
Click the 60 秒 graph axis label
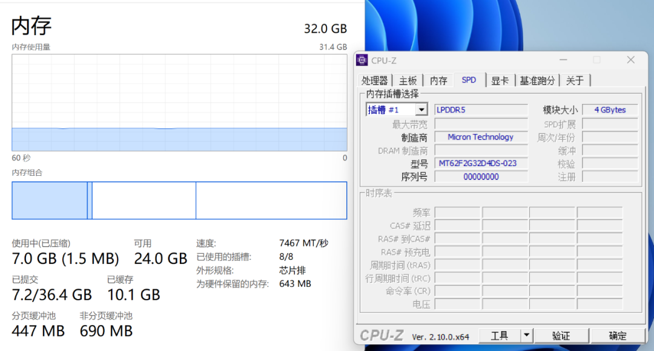click(x=21, y=158)
